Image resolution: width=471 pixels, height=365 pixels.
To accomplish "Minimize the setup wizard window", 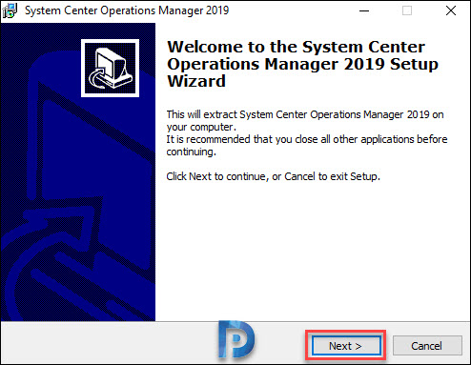I will tap(364, 10).
